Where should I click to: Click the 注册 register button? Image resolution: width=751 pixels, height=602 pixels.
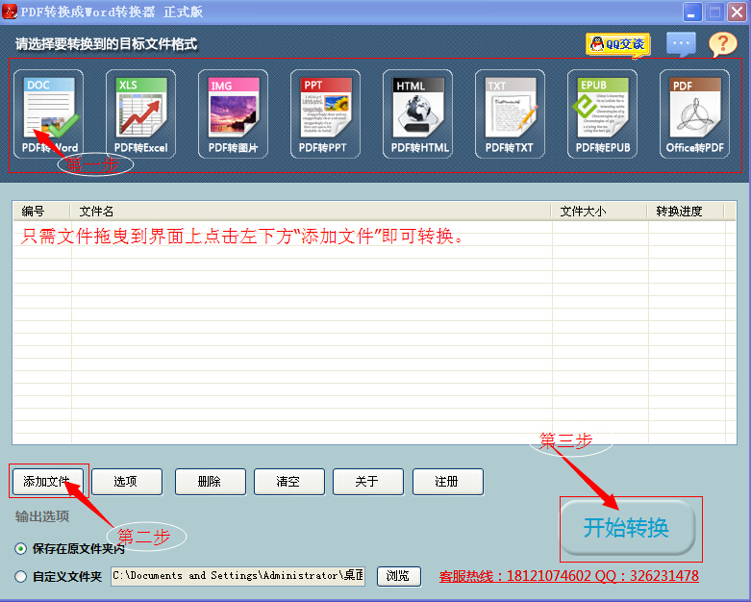click(x=448, y=482)
